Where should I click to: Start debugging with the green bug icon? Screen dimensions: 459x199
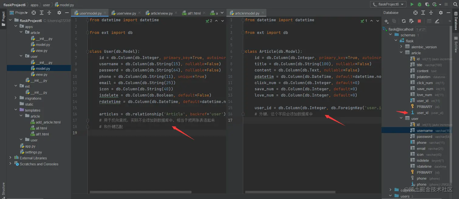420,4
